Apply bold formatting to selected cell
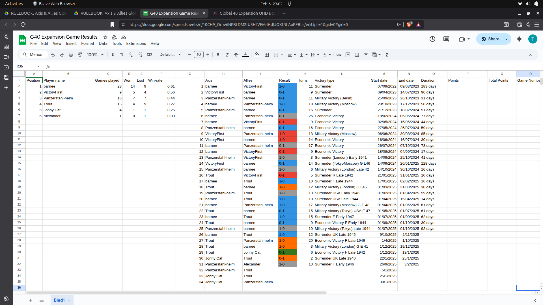The height and width of the screenshot is (305, 543). coord(218,55)
